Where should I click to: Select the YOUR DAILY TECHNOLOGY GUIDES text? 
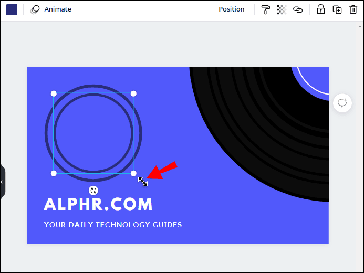(x=113, y=225)
